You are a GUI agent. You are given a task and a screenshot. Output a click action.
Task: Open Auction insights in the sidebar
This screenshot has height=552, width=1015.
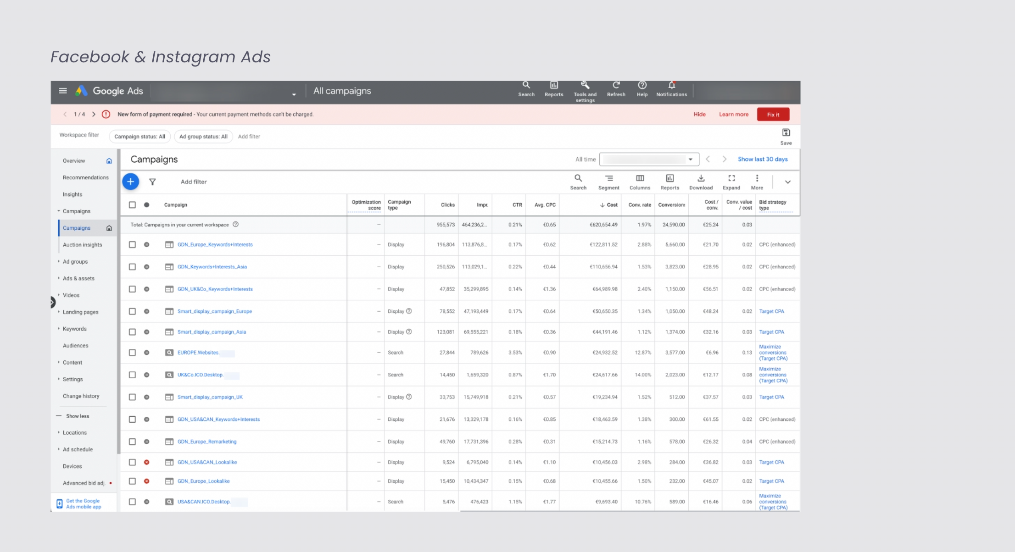pyautogui.click(x=83, y=245)
